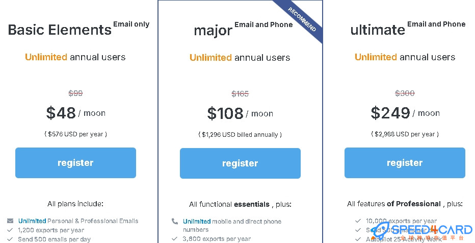Click Unlimited mobile and direct phone numbers link
475x243 pixels.
(x=232, y=226)
